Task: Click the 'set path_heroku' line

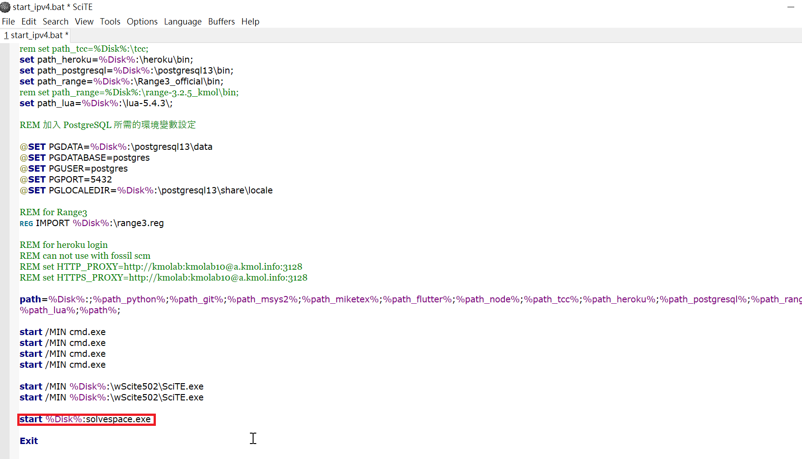Action: click(x=106, y=59)
